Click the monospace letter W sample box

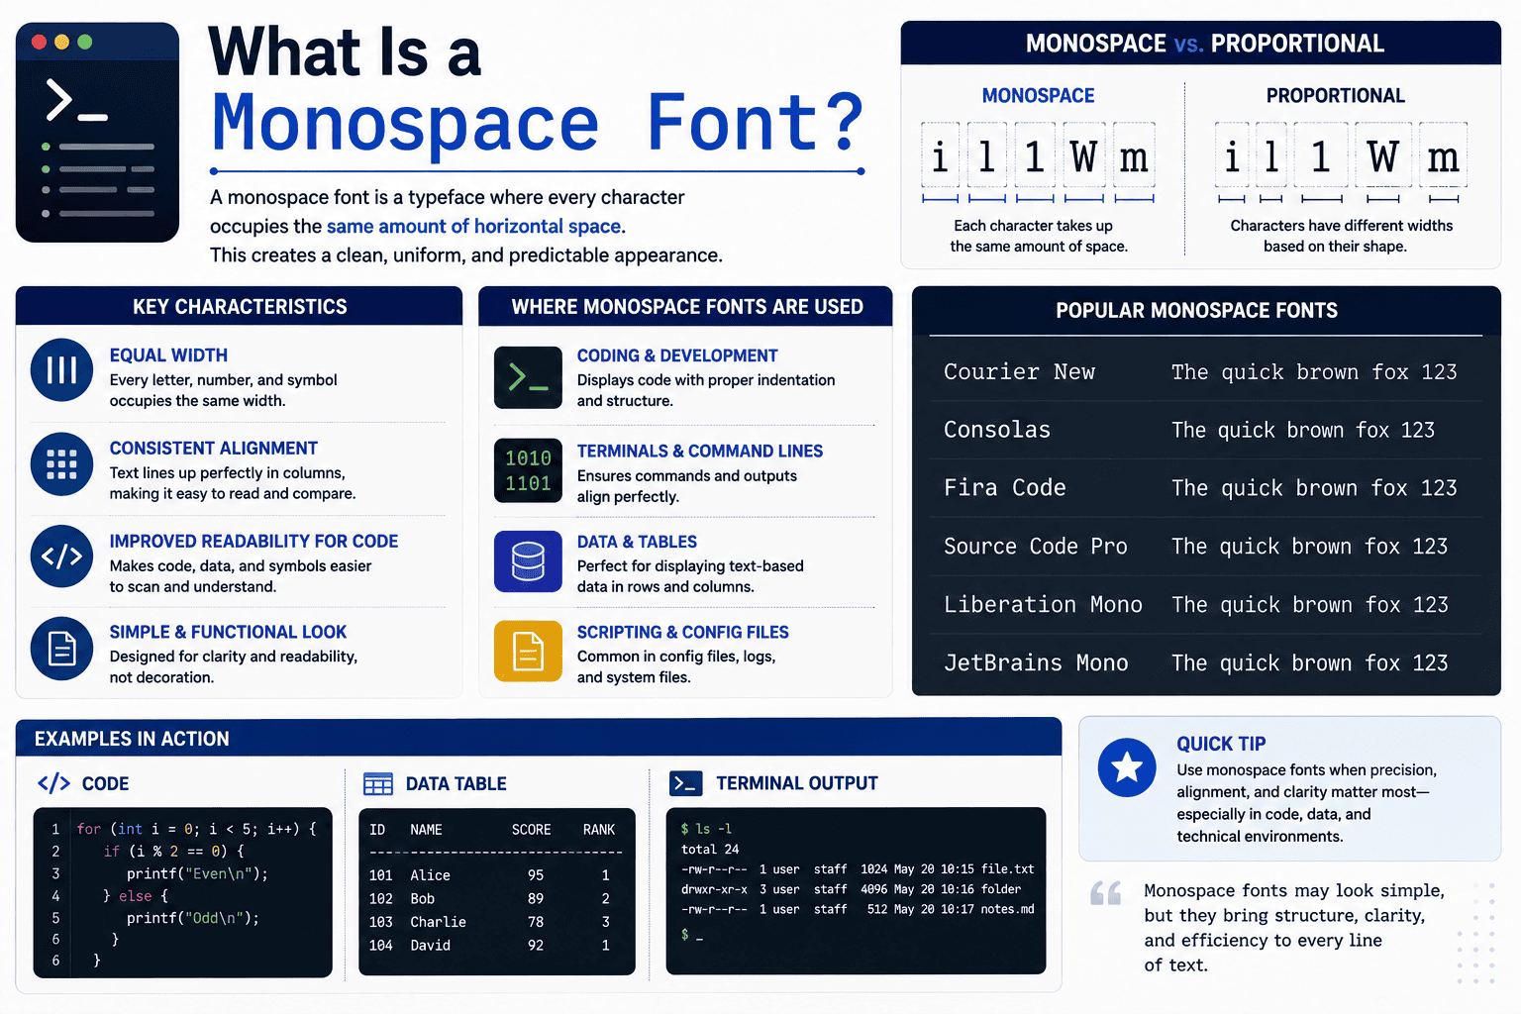pyautogui.click(x=1083, y=155)
